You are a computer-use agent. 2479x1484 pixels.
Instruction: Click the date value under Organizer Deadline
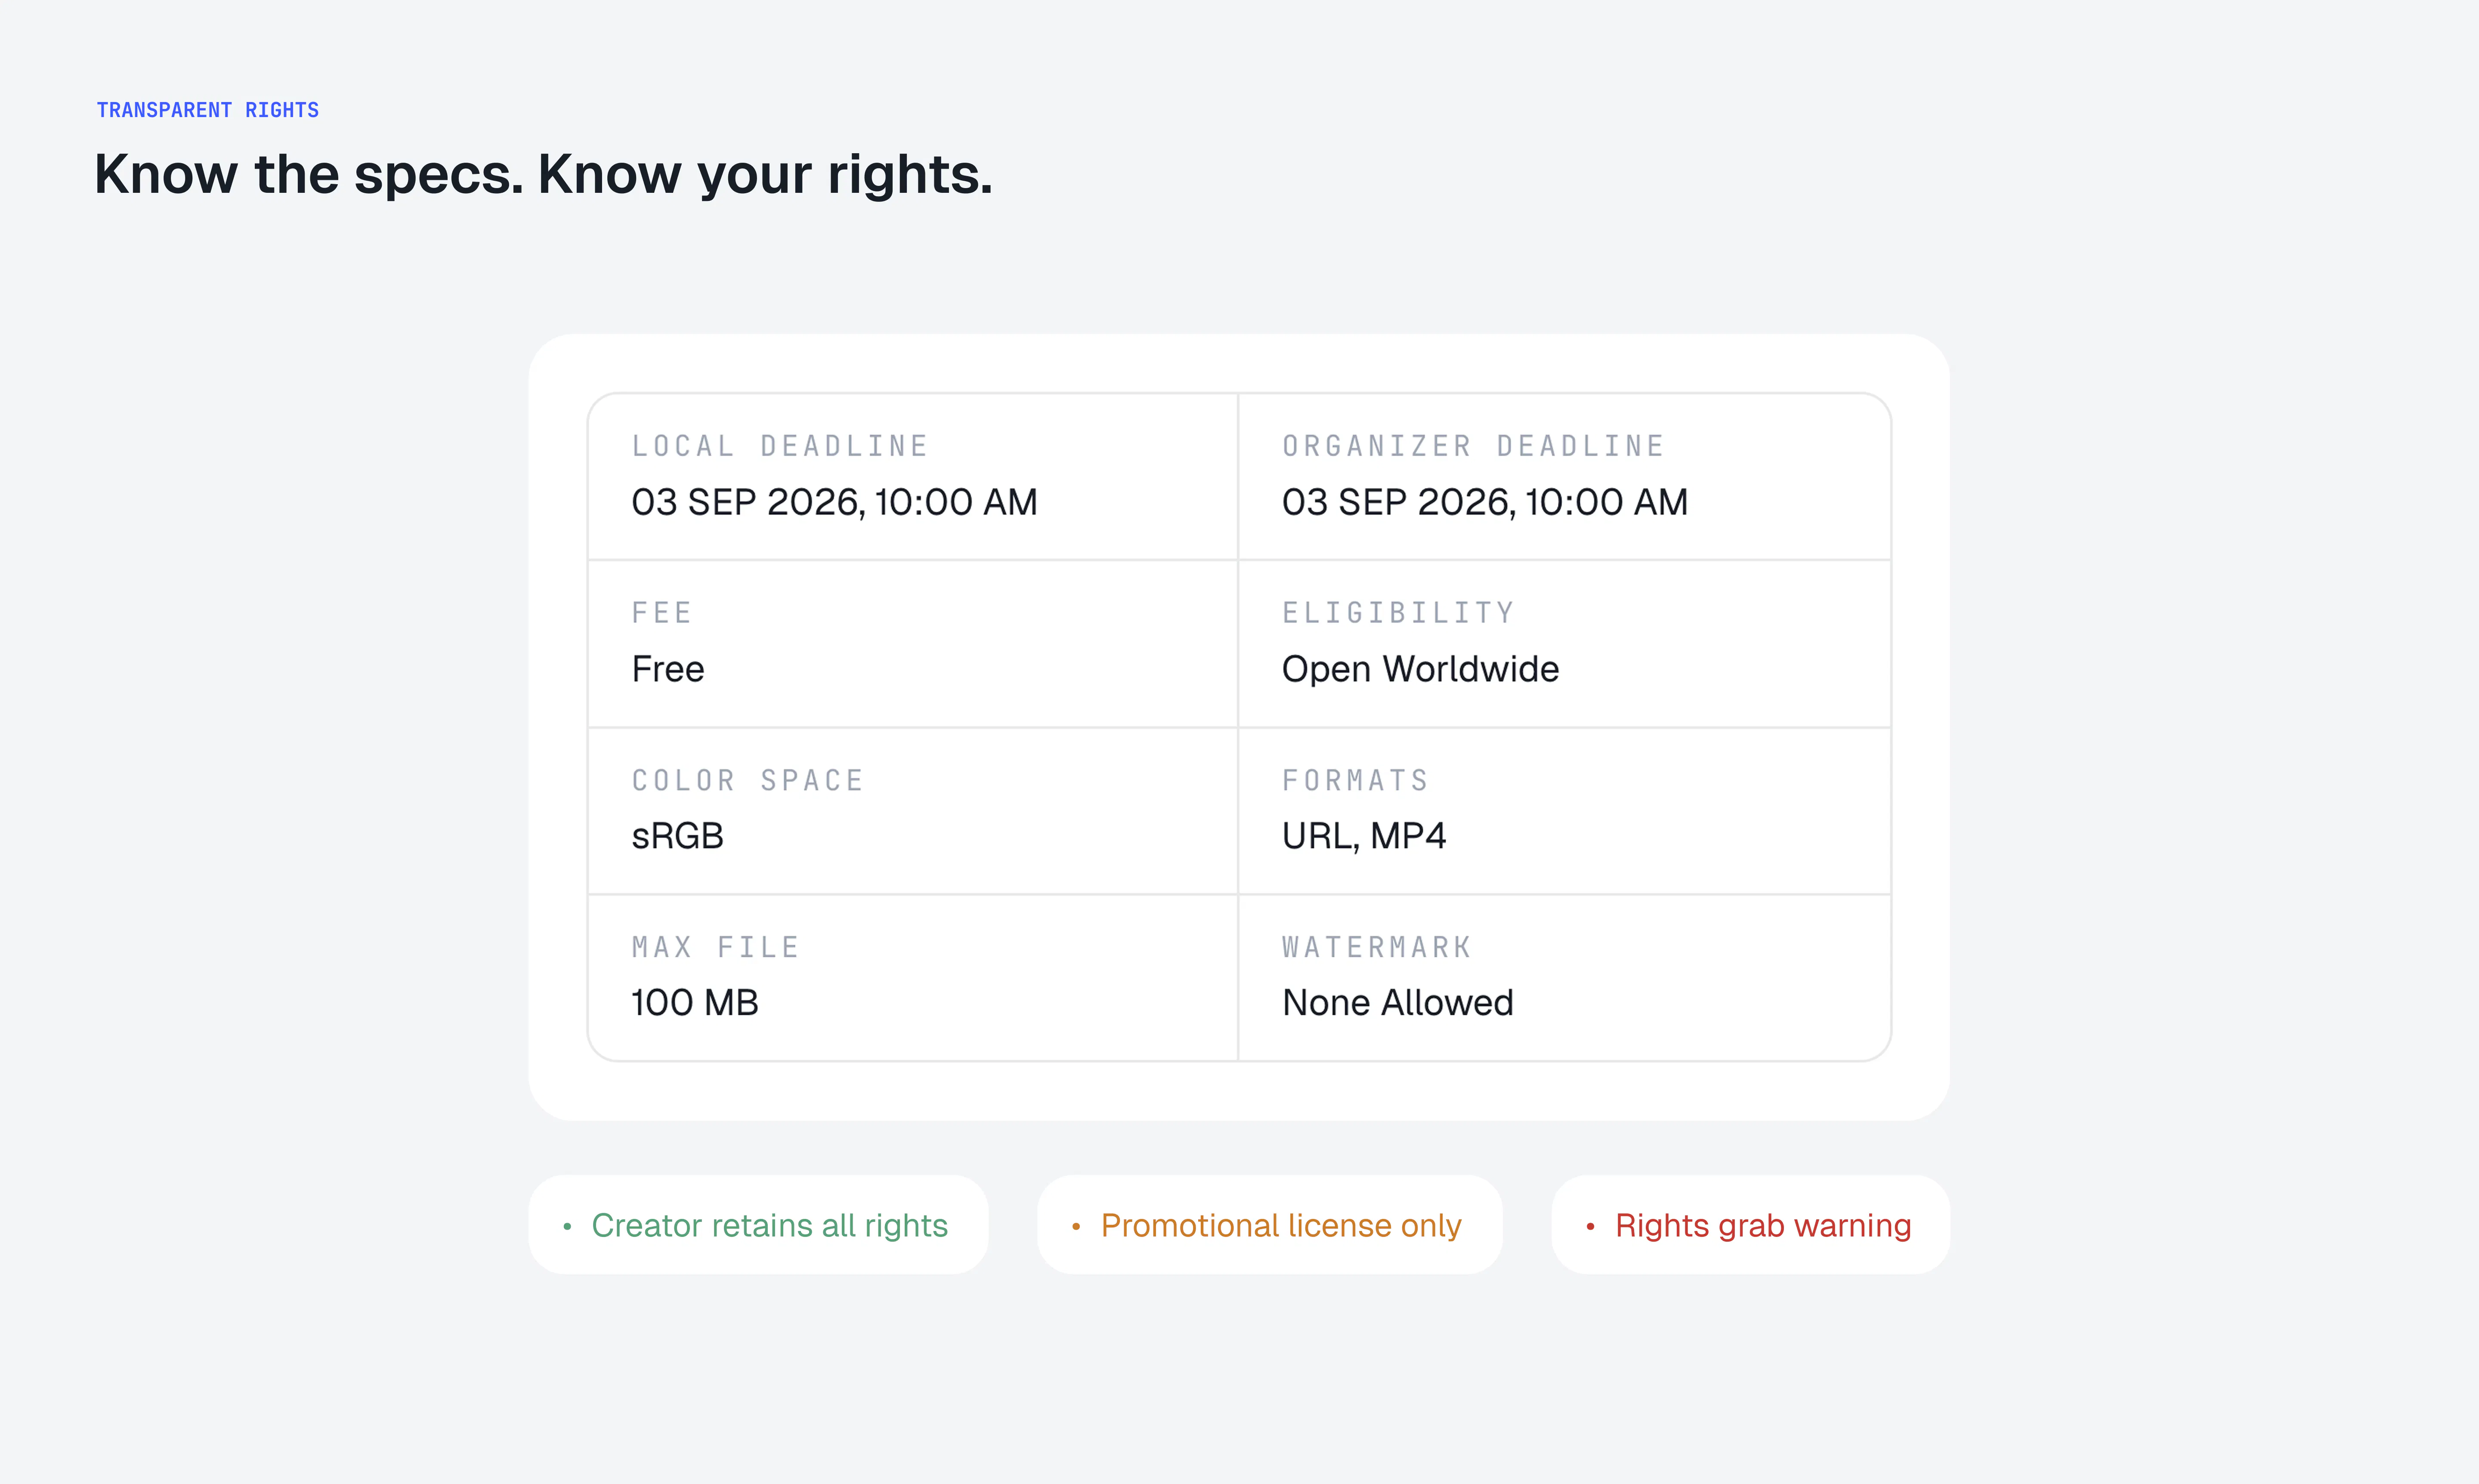point(1485,502)
